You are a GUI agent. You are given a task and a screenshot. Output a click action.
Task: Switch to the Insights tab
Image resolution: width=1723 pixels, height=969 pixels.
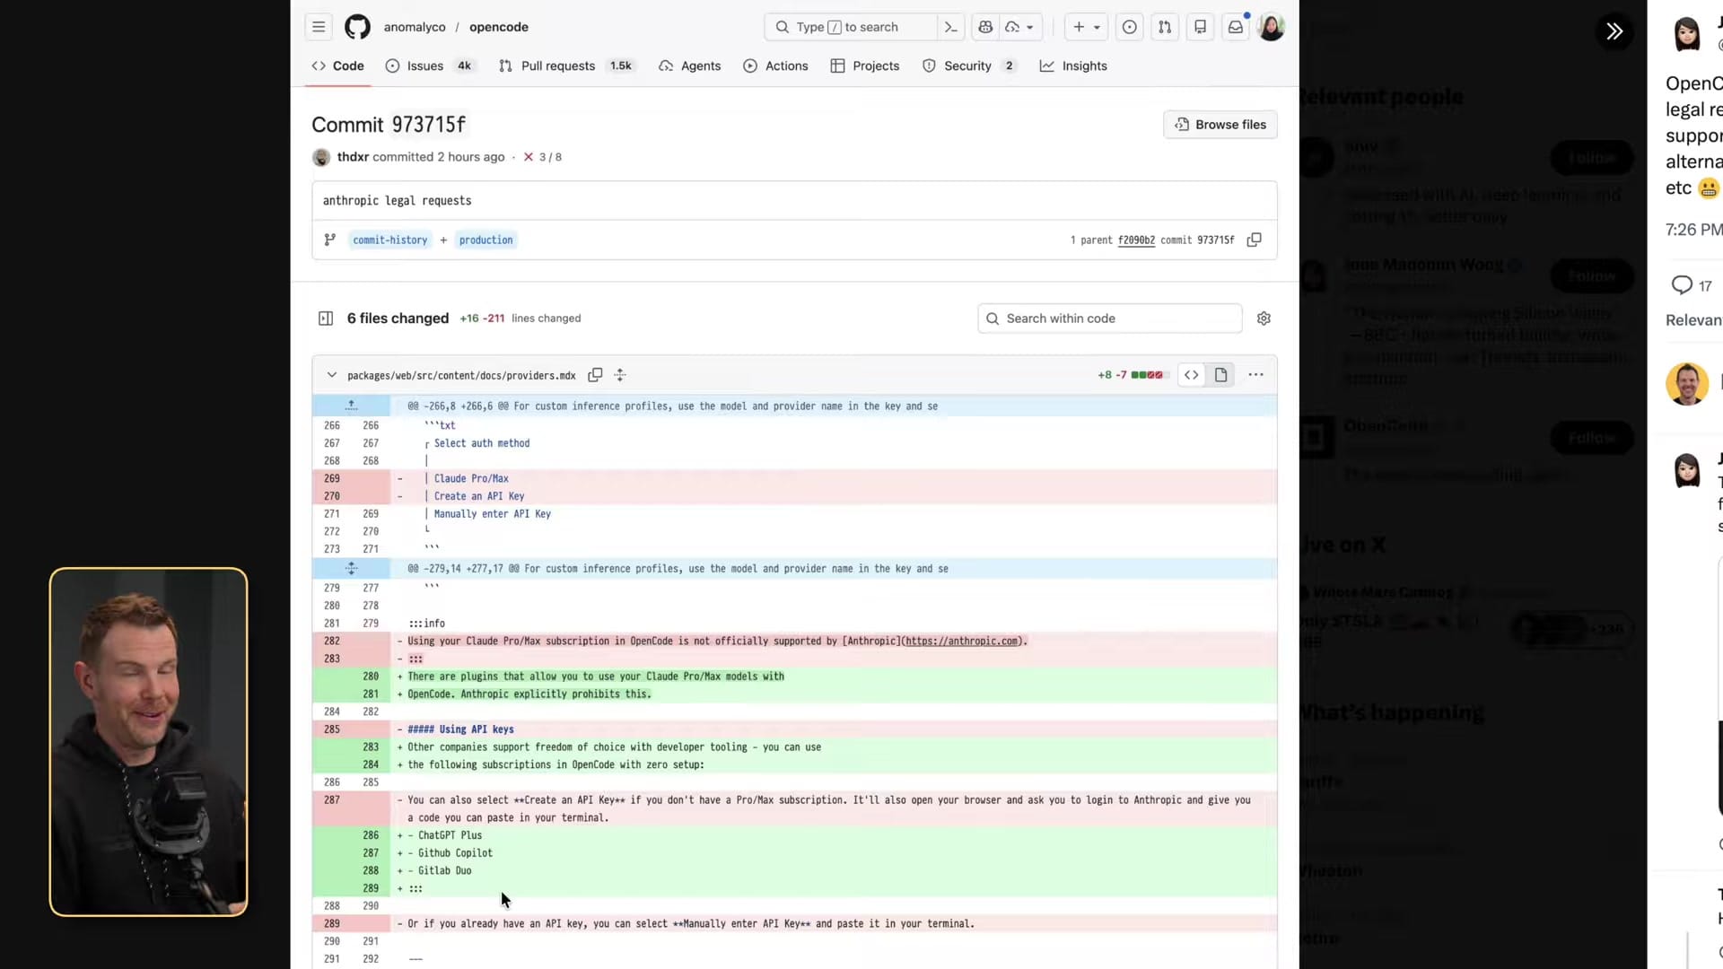pyautogui.click(x=1073, y=65)
